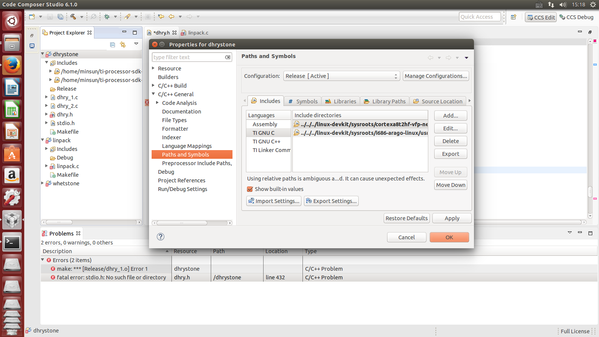
Task: Click the Build hammer icon
Action: (x=73, y=16)
